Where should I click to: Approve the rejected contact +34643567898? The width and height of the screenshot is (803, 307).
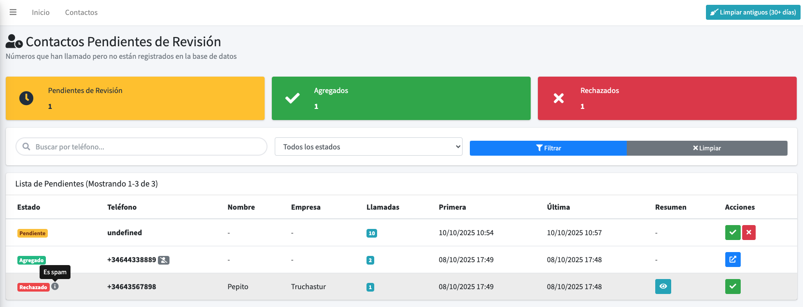pos(733,286)
